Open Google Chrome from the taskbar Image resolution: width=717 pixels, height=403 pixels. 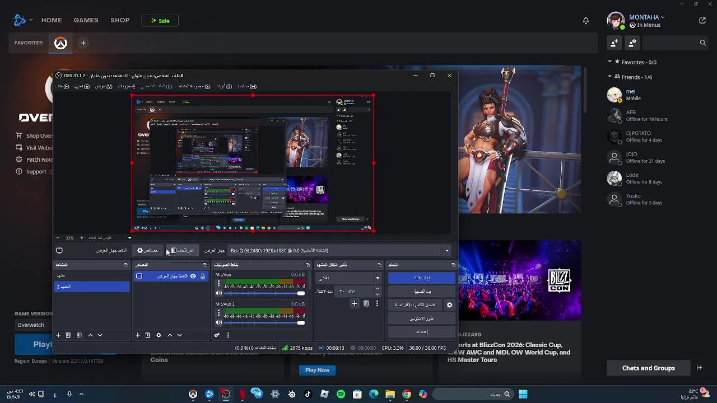click(407, 395)
